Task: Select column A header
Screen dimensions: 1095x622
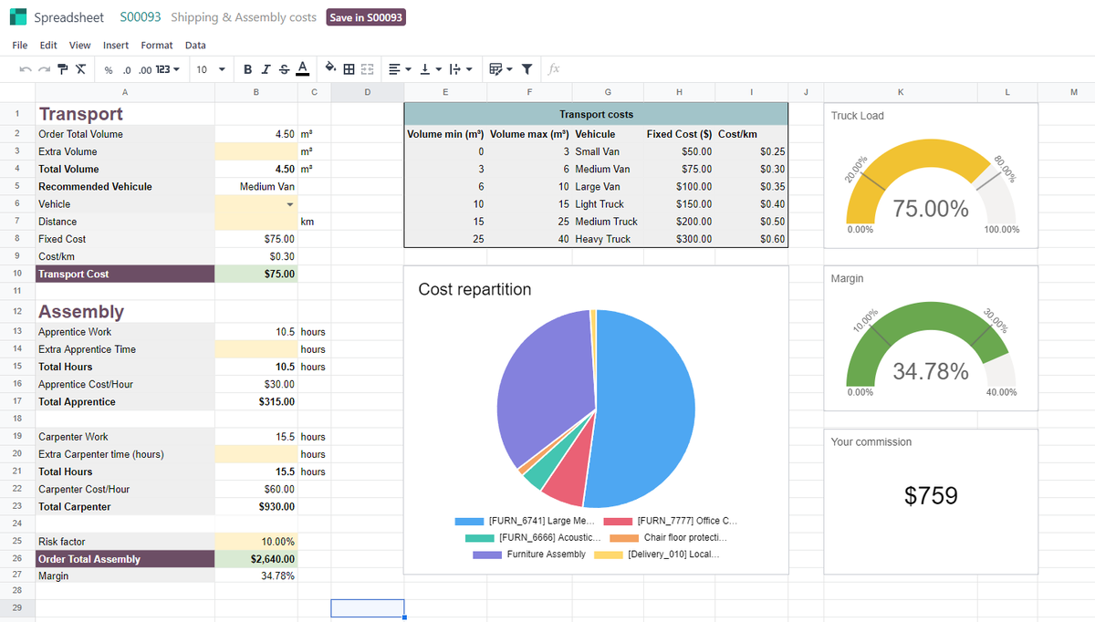Action: coord(125,92)
